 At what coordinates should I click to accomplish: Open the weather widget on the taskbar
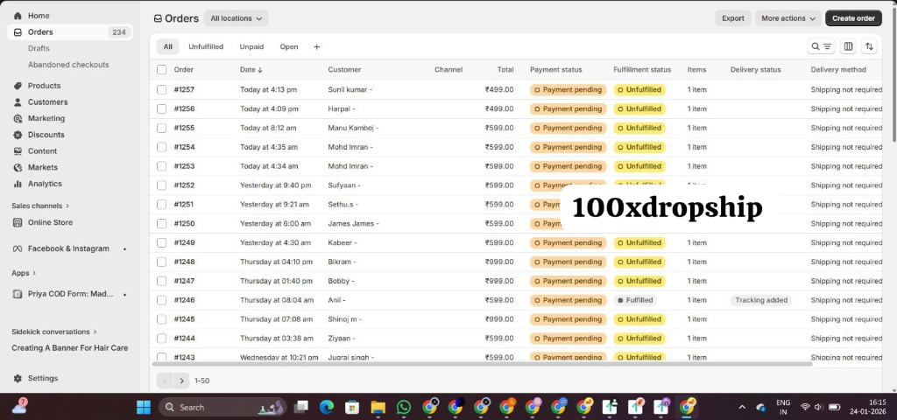pyautogui.click(x=20, y=406)
